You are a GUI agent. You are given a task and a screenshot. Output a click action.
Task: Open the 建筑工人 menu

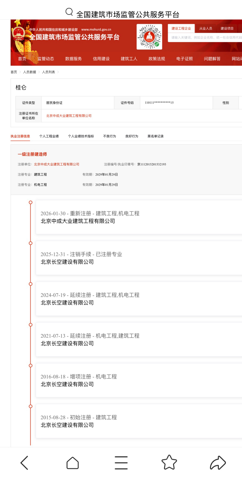(129, 59)
